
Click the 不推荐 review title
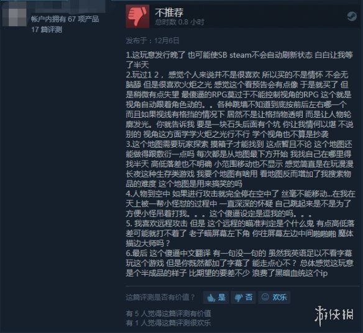click(169, 12)
